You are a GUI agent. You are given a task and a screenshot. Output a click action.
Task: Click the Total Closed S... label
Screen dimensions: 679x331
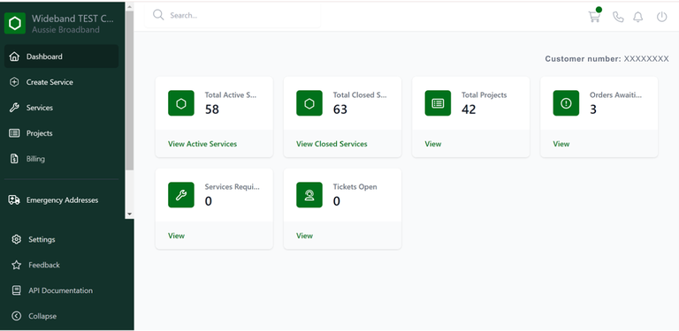click(x=360, y=95)
